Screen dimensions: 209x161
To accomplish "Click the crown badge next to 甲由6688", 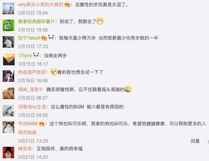I will point(42,124).
